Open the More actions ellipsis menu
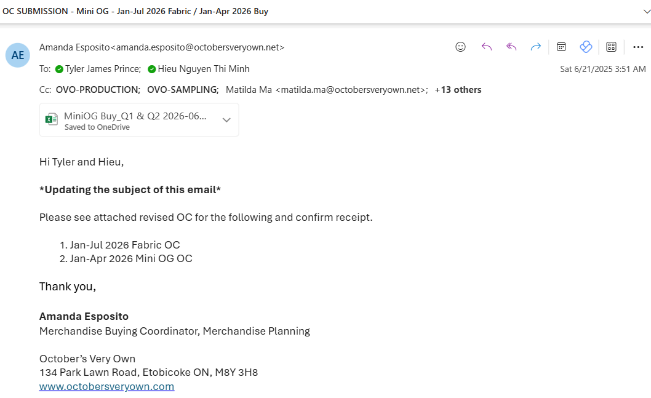This screenshot has height=398, width=651. (638, 47)
